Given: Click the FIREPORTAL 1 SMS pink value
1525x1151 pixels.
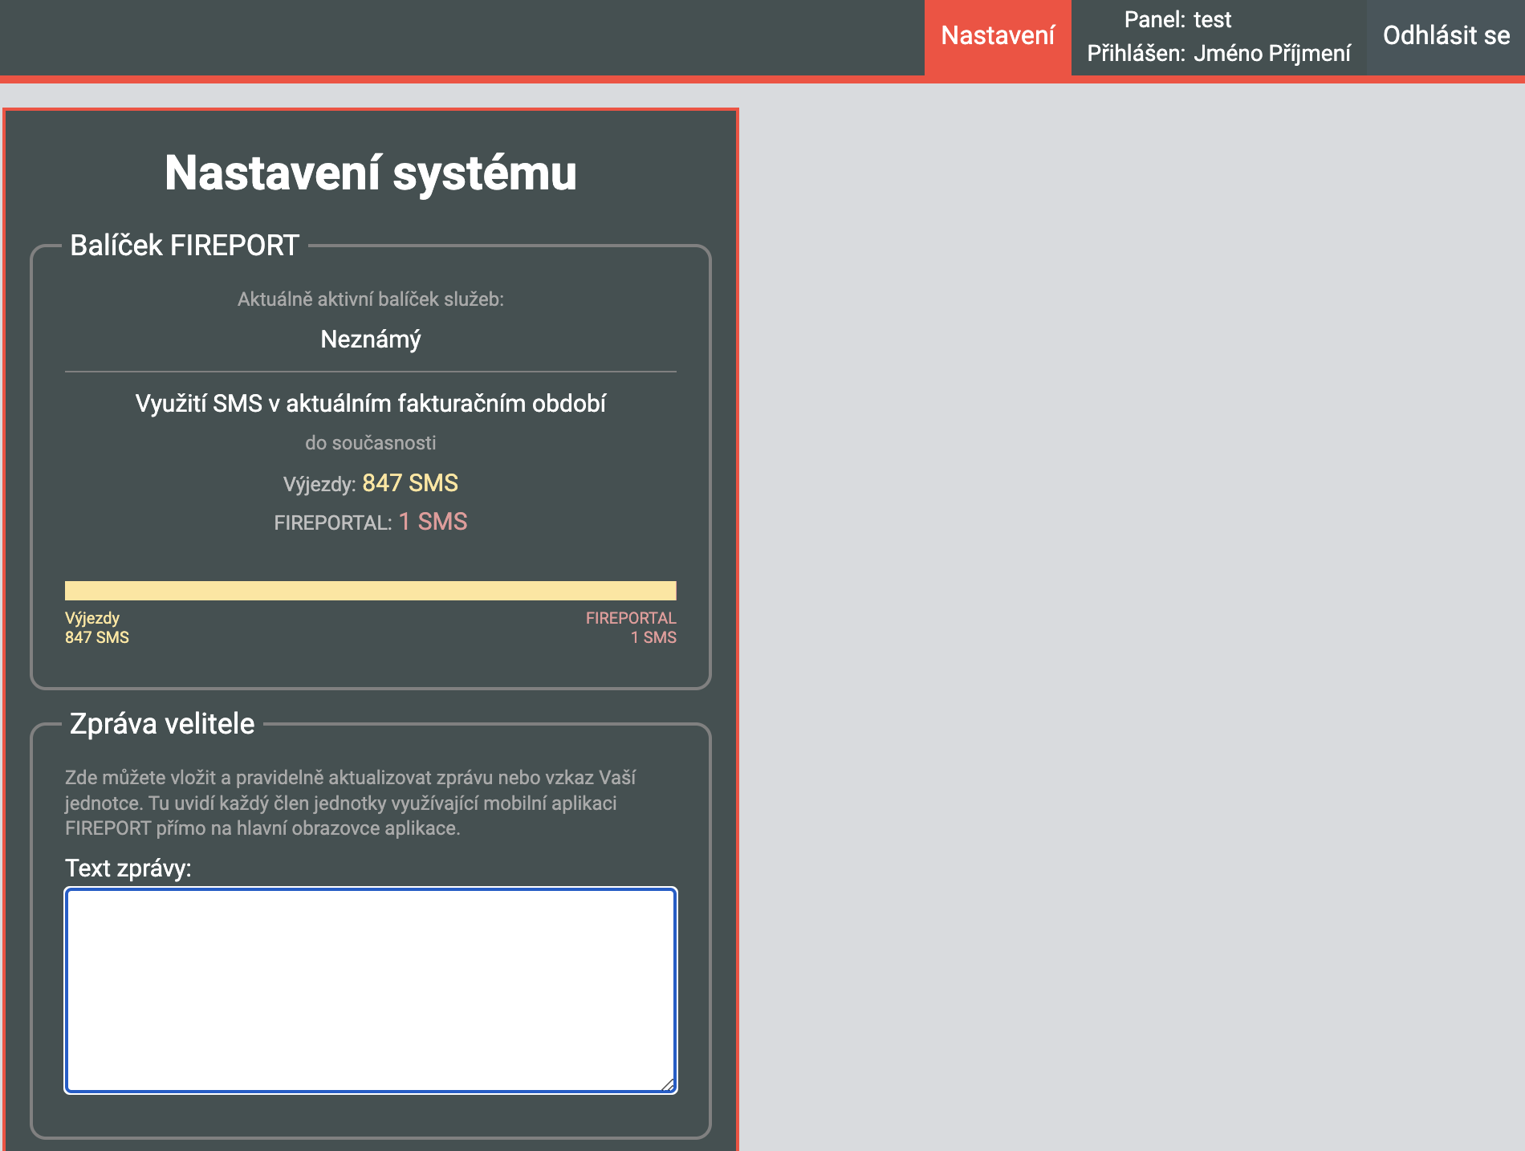Looking at the screenshot, I should tap(433, 522).
